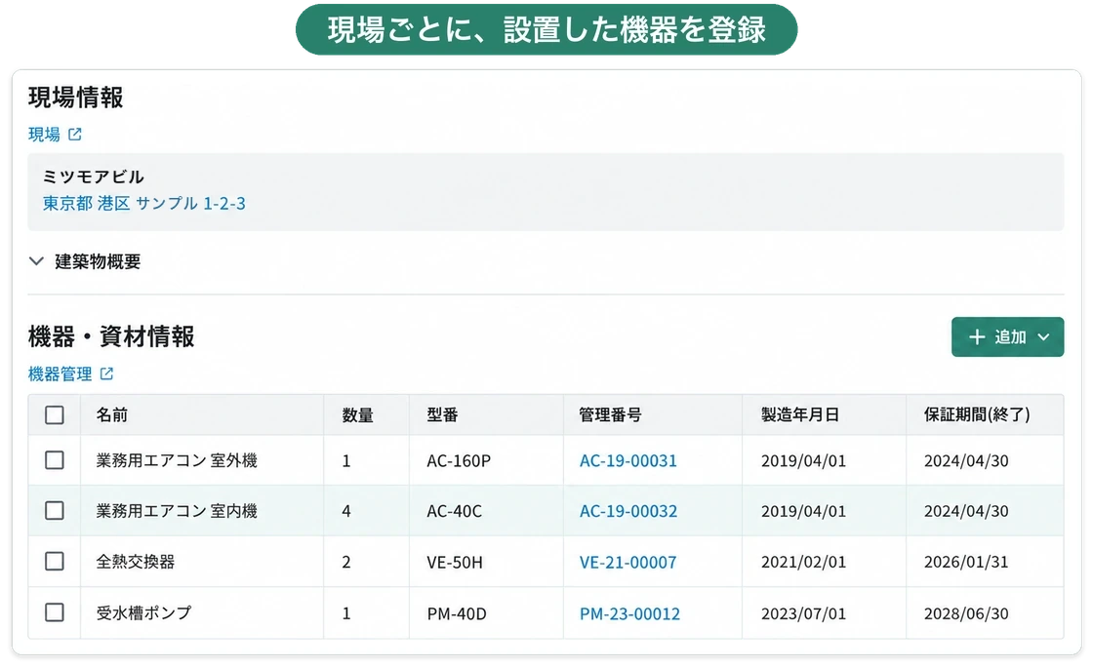Open management number VE-21-00007
Viewport: 1093px width, 669px height.
(628, 562)
